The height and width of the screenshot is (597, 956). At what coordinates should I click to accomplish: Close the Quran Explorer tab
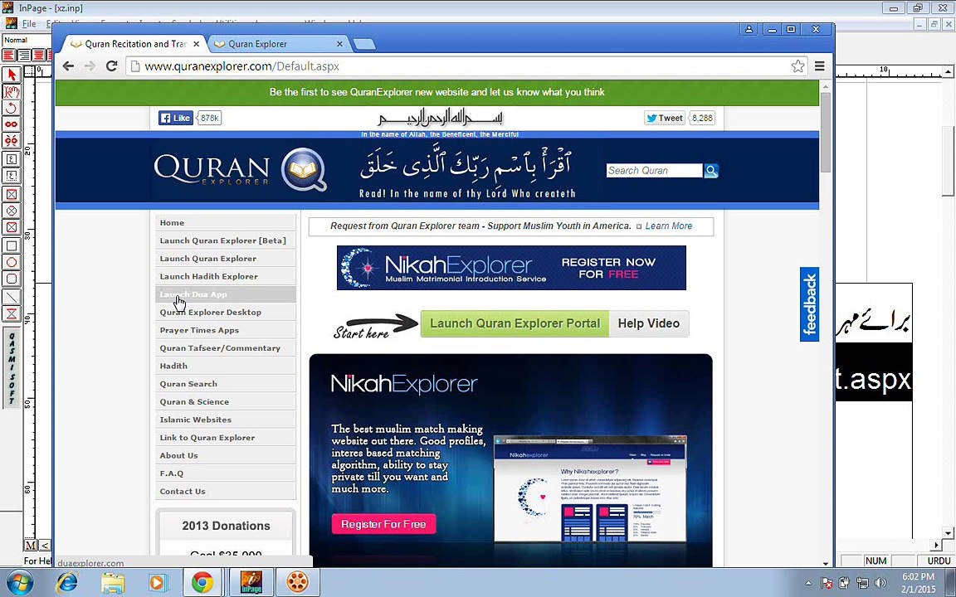click(339, 44)
